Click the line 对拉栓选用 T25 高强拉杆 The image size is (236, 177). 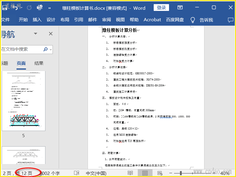pyautogui.click(x=129, y=141)
